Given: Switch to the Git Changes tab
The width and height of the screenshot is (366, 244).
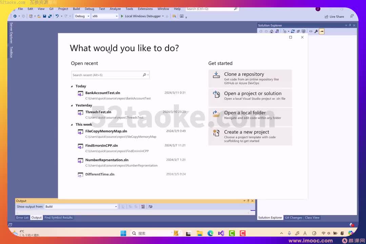Looking at the screenshot, I should click(x=293, y=218).
